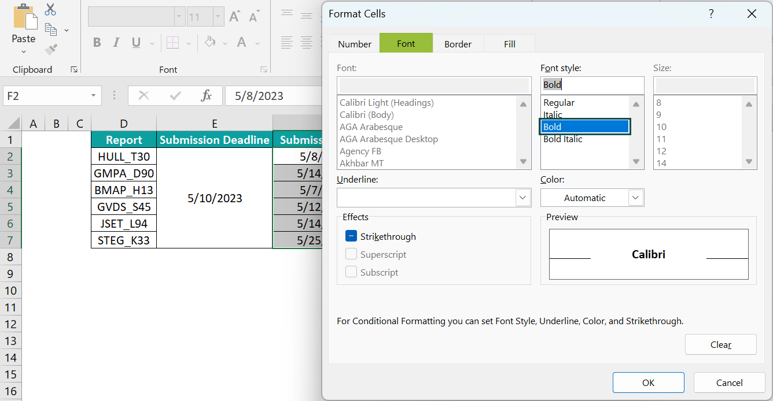Select the Format Painter tool
773x401 pixels.
pos(50,49)
